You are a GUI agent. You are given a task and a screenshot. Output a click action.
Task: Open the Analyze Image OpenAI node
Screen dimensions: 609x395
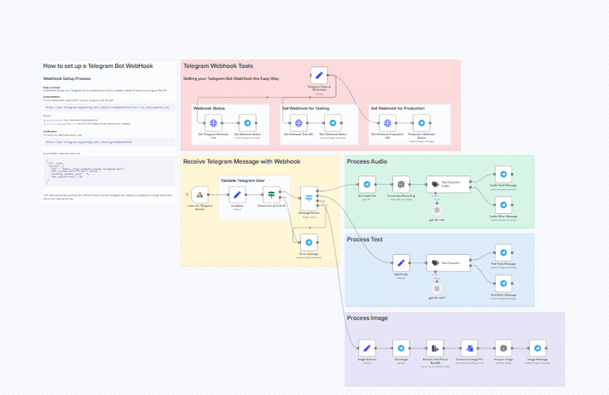503,348
